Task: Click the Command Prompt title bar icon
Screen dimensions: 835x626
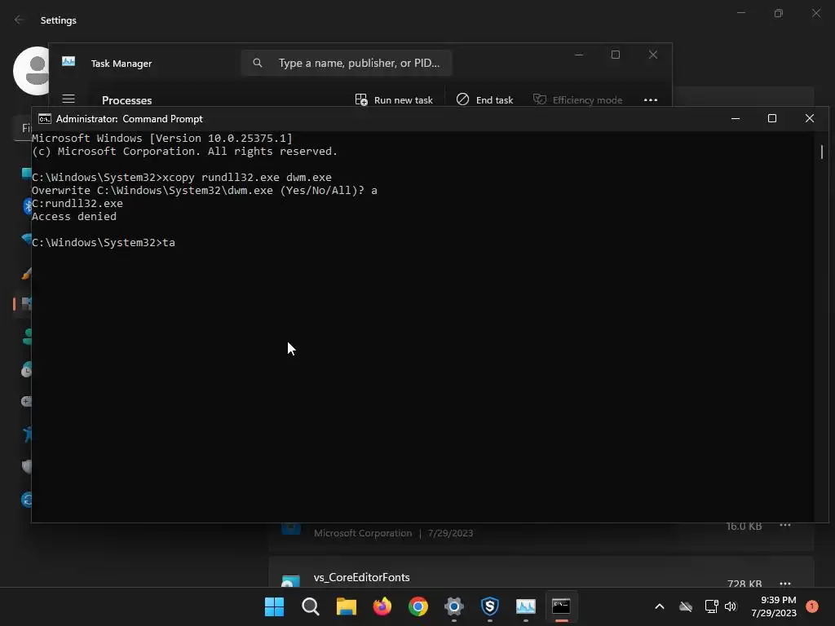Action: [x=44, y=119]
